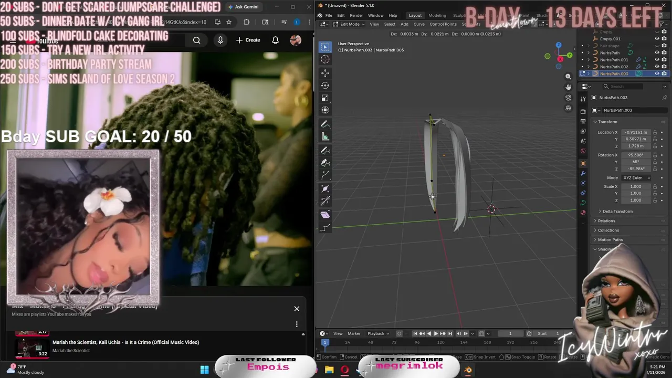Open the Material properties tab
The width and height of the screenshot is (672, 378).
[583, 213]
